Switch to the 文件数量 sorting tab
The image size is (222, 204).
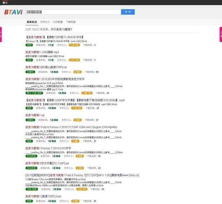pyautogui.click(x=58, y=22)
